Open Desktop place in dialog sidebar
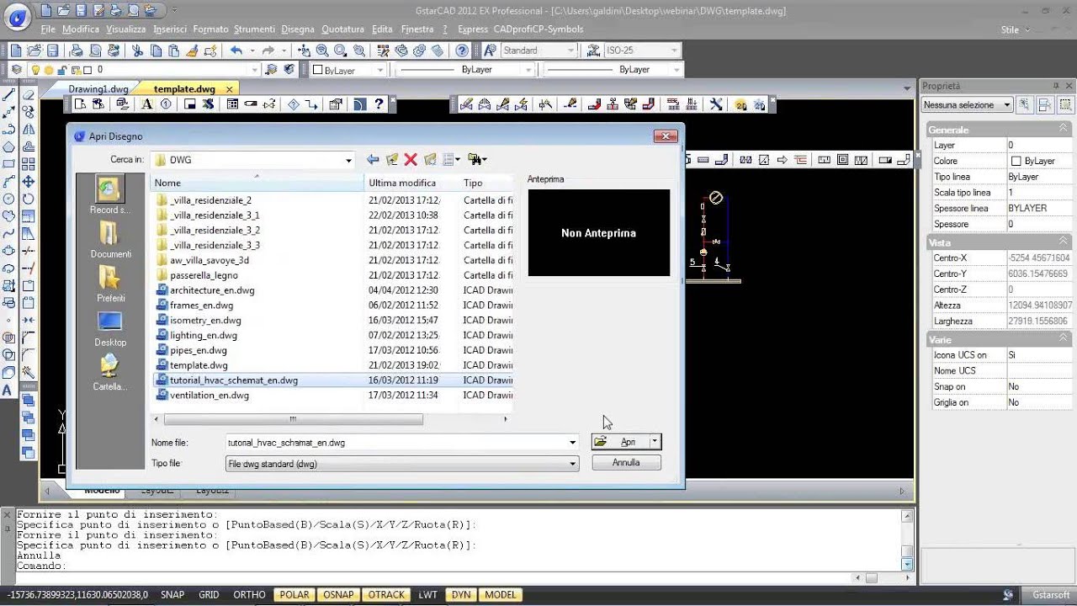The image size is (1077, 606). pos(110,328)
